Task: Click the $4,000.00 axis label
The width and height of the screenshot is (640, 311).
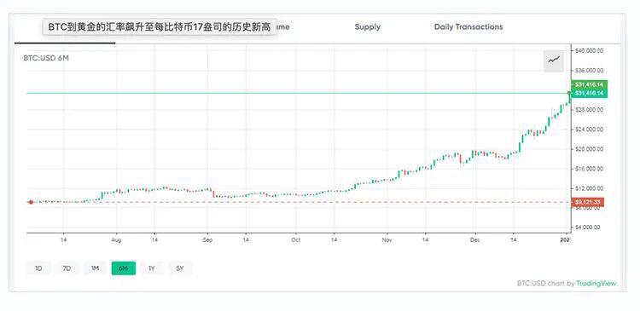Action: (x=589, y=227)
